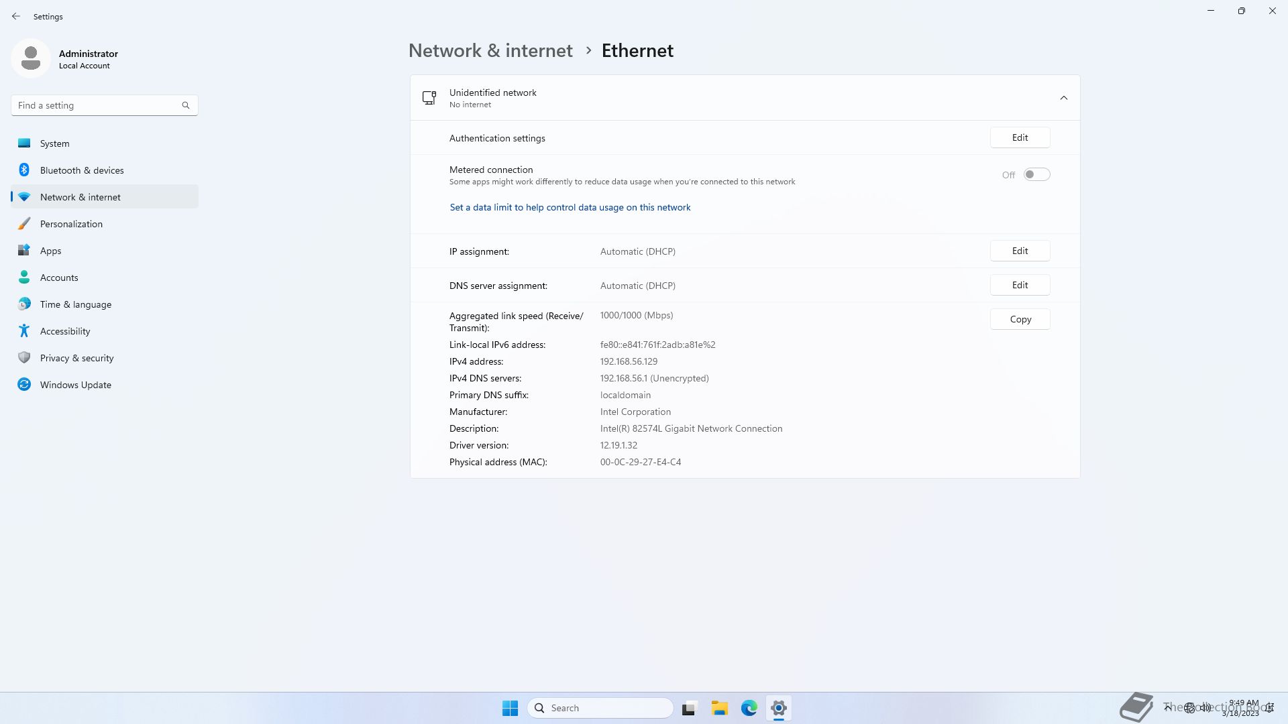Go to Accessibility settings
Screen dimensions: 1288x724
pos(65,331)
